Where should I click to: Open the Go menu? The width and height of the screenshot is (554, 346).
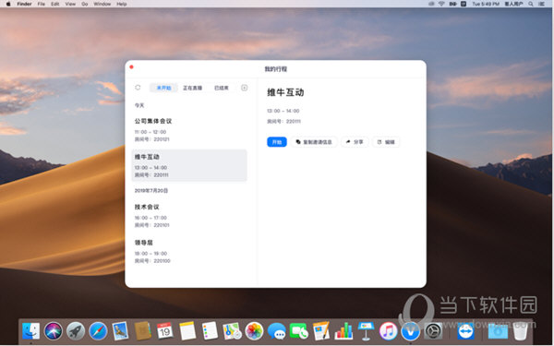click(85, 4)
